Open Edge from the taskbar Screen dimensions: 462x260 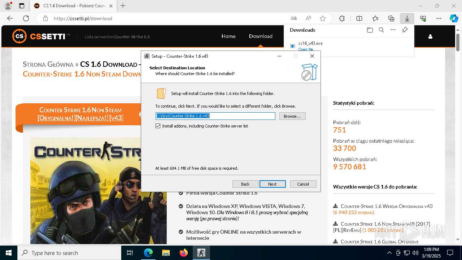(148, 253)
